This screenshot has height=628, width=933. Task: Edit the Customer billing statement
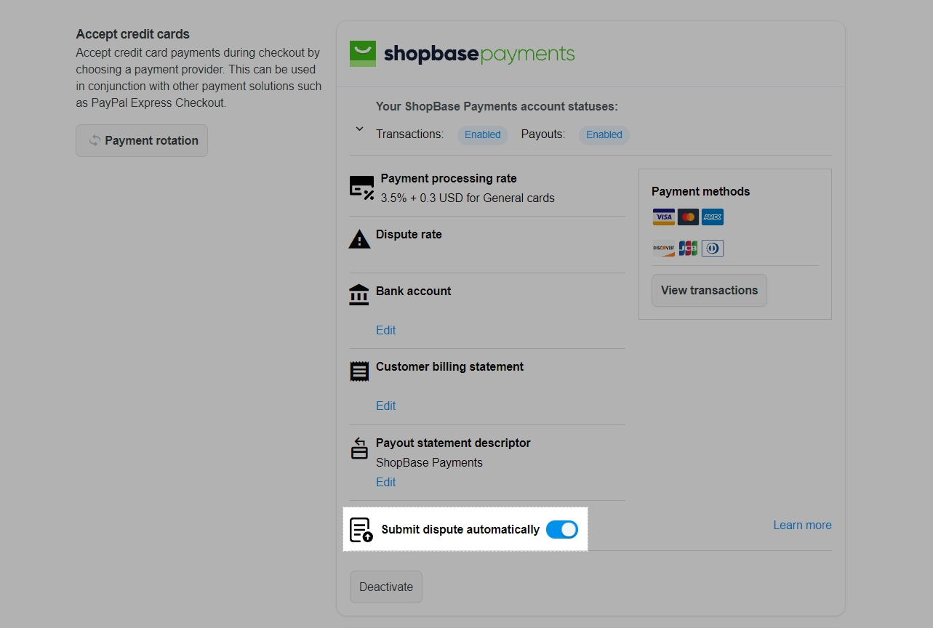click(385, 406)
